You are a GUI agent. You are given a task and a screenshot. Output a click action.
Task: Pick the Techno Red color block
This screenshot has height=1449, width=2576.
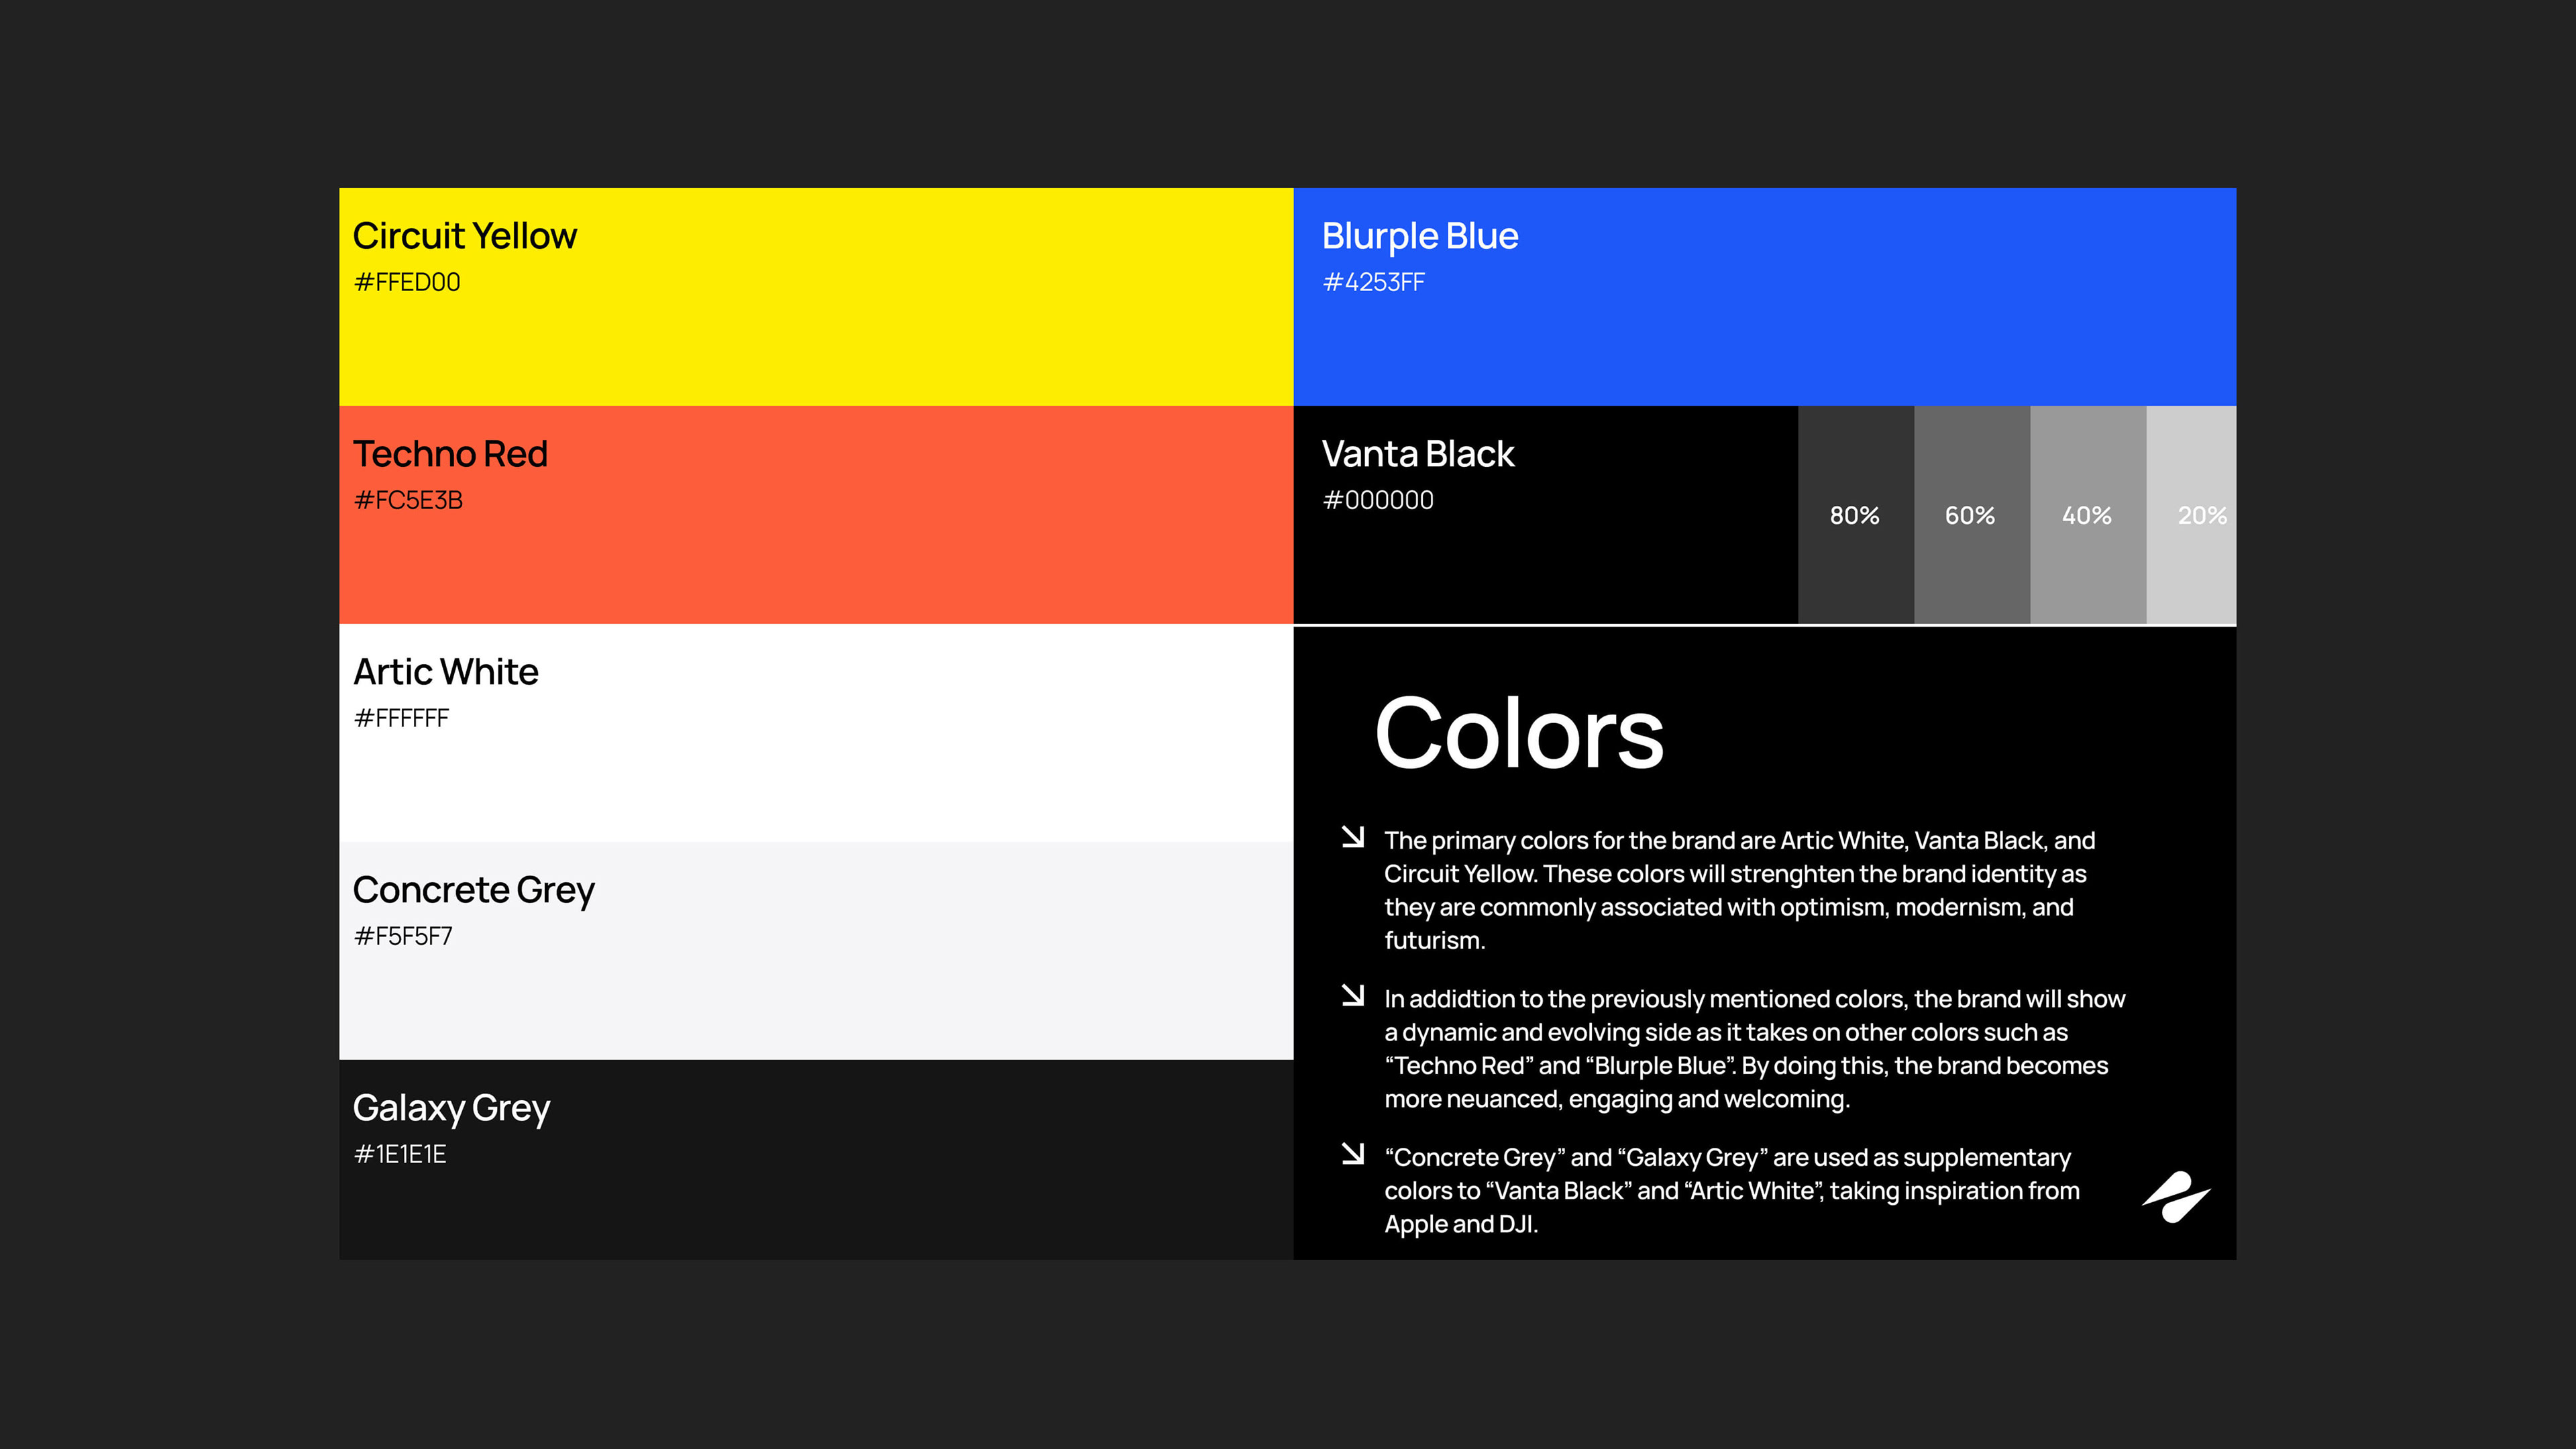[x=815, y=514]
